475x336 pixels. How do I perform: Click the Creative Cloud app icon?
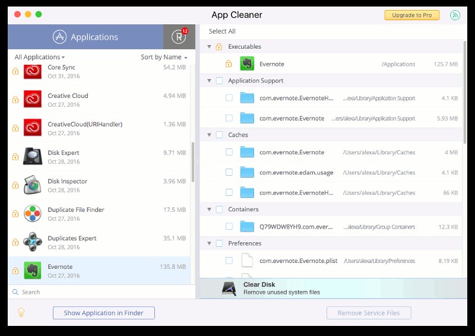33,99
